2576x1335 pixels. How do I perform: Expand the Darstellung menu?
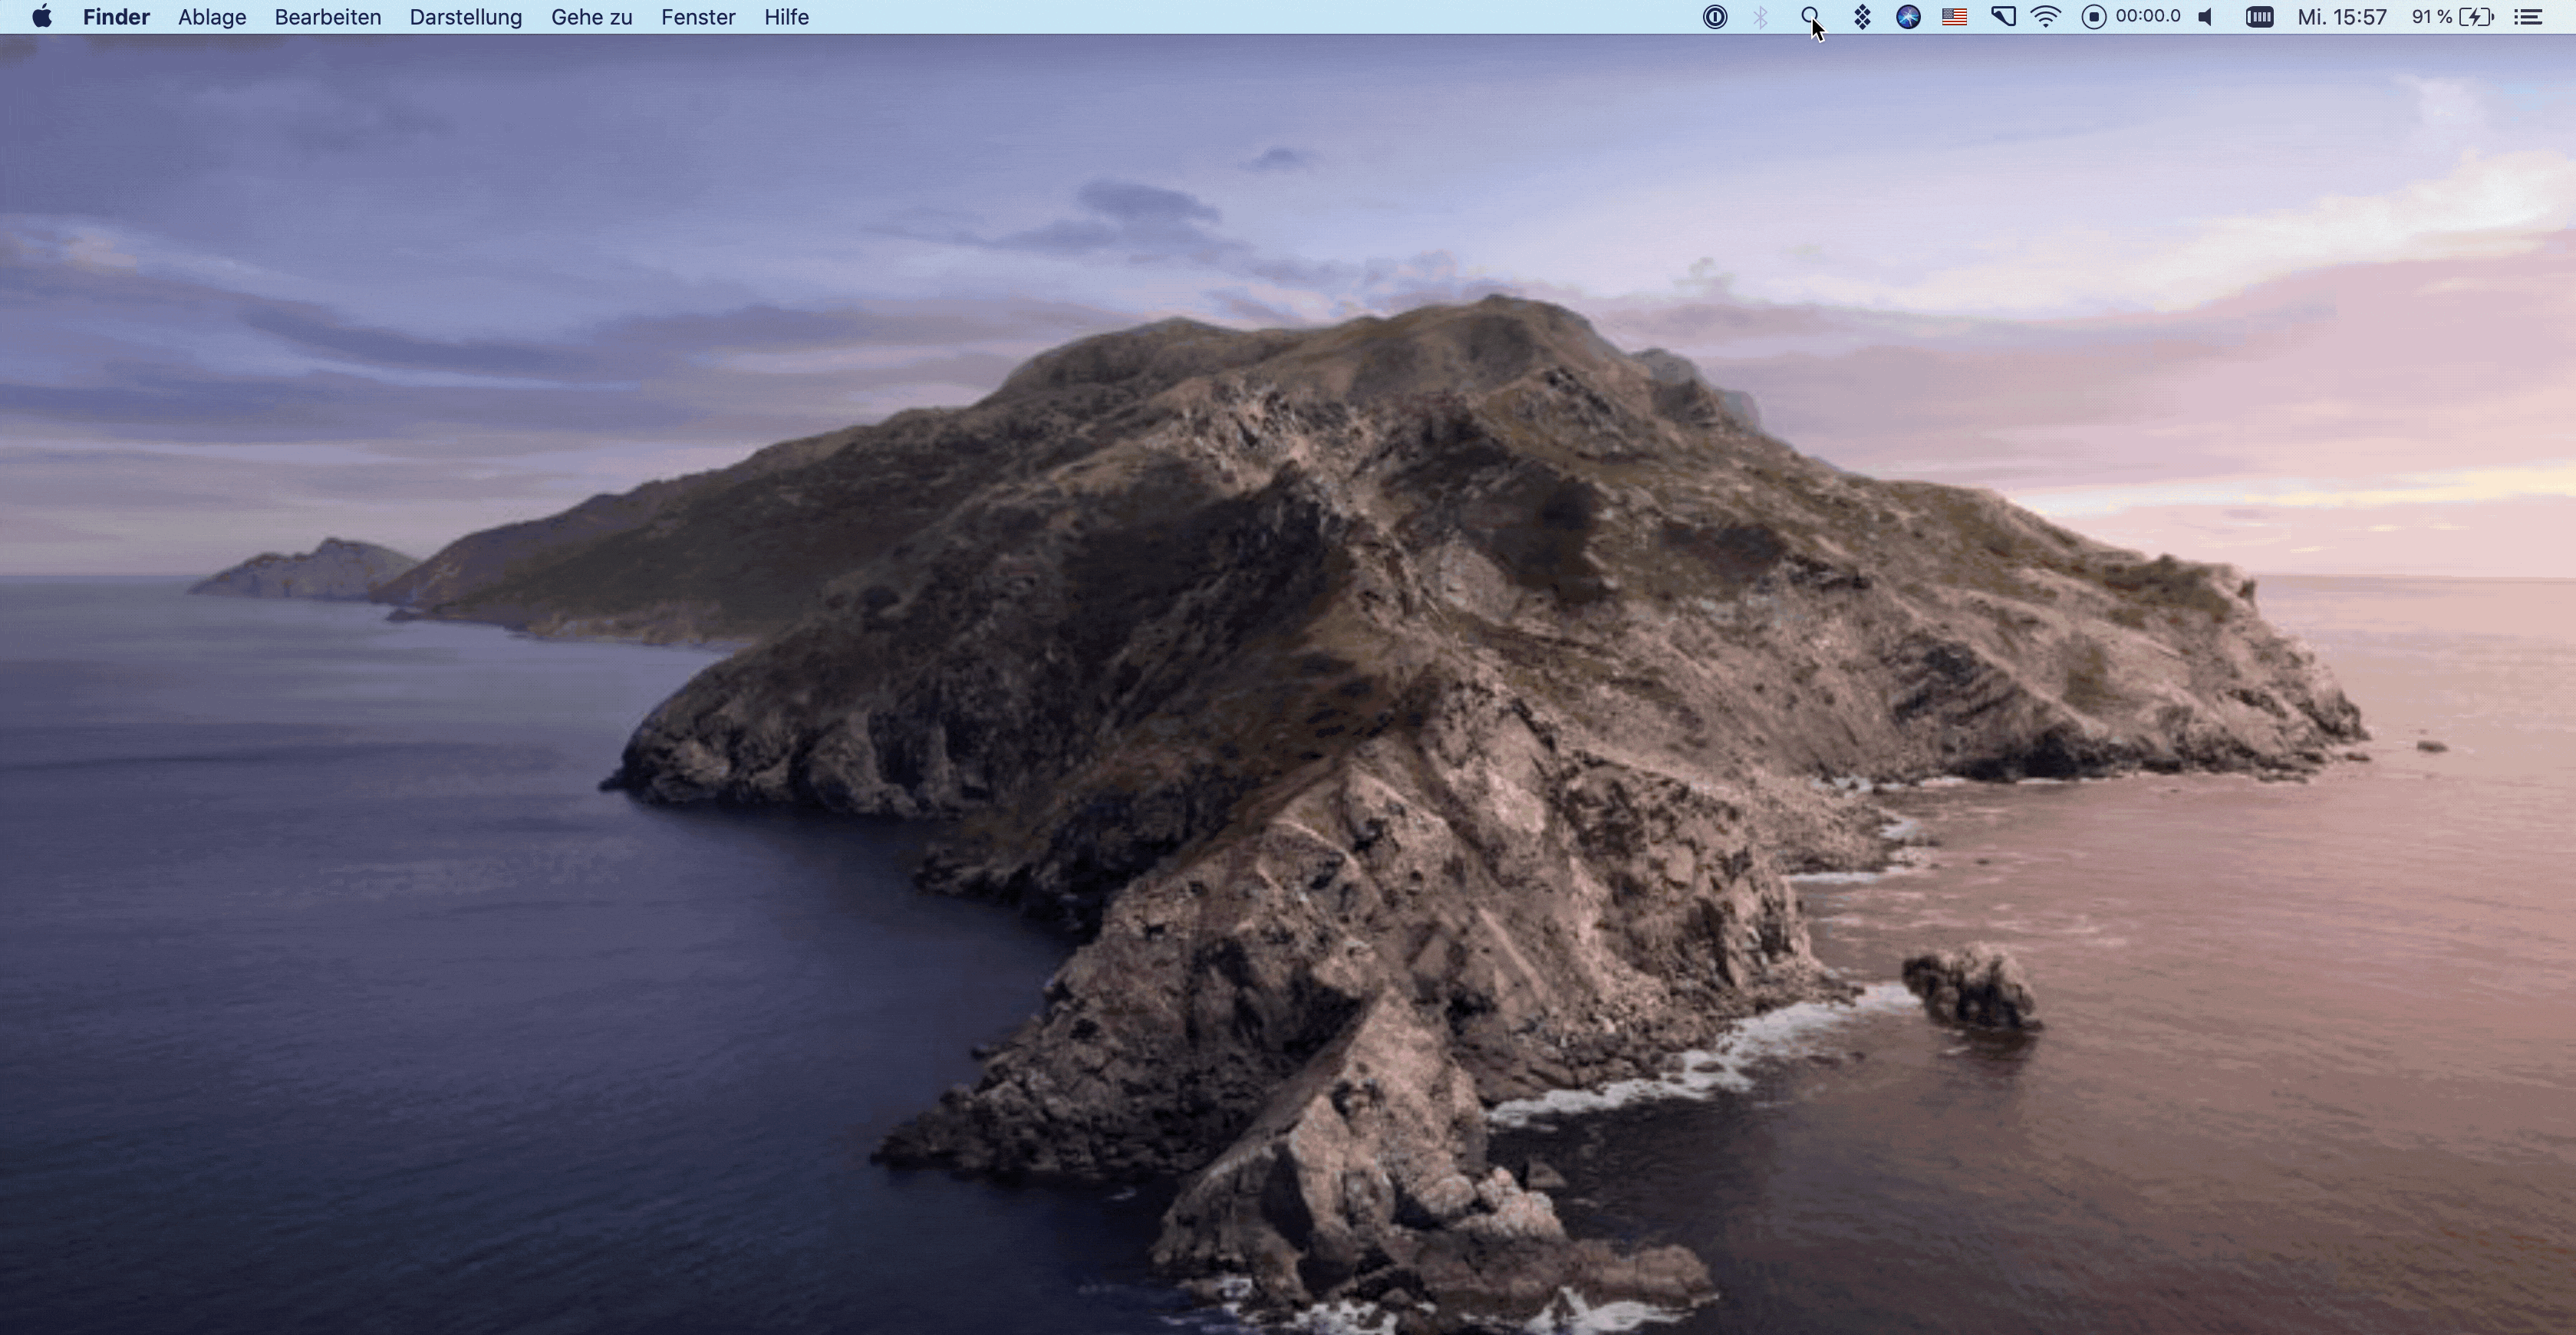466,17
